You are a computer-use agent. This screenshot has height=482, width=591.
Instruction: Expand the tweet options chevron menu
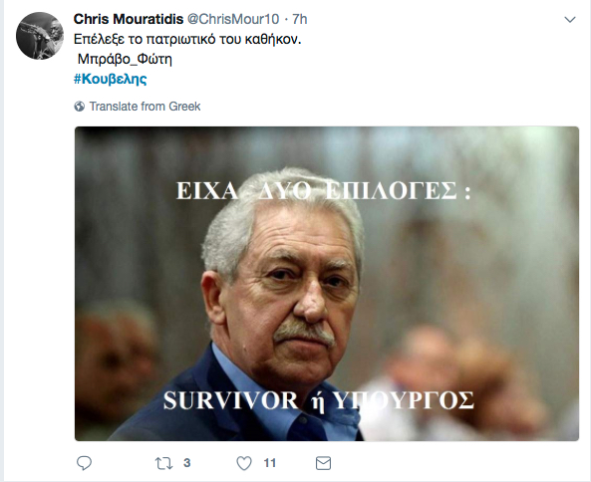[x=569, y=20]
